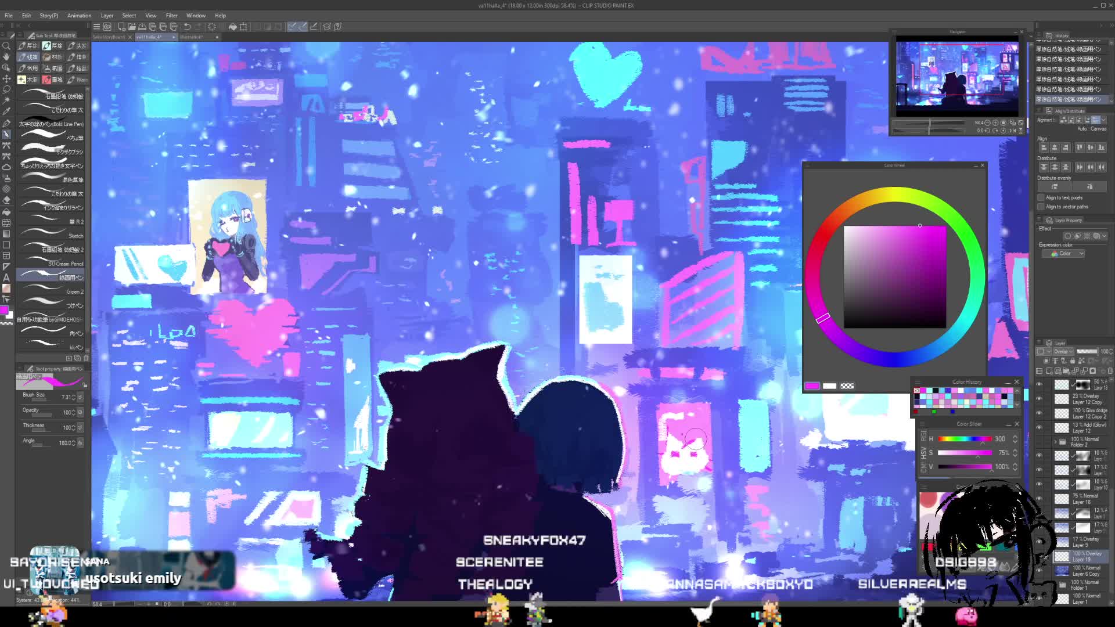Open the Animation menu

[79, 16]
